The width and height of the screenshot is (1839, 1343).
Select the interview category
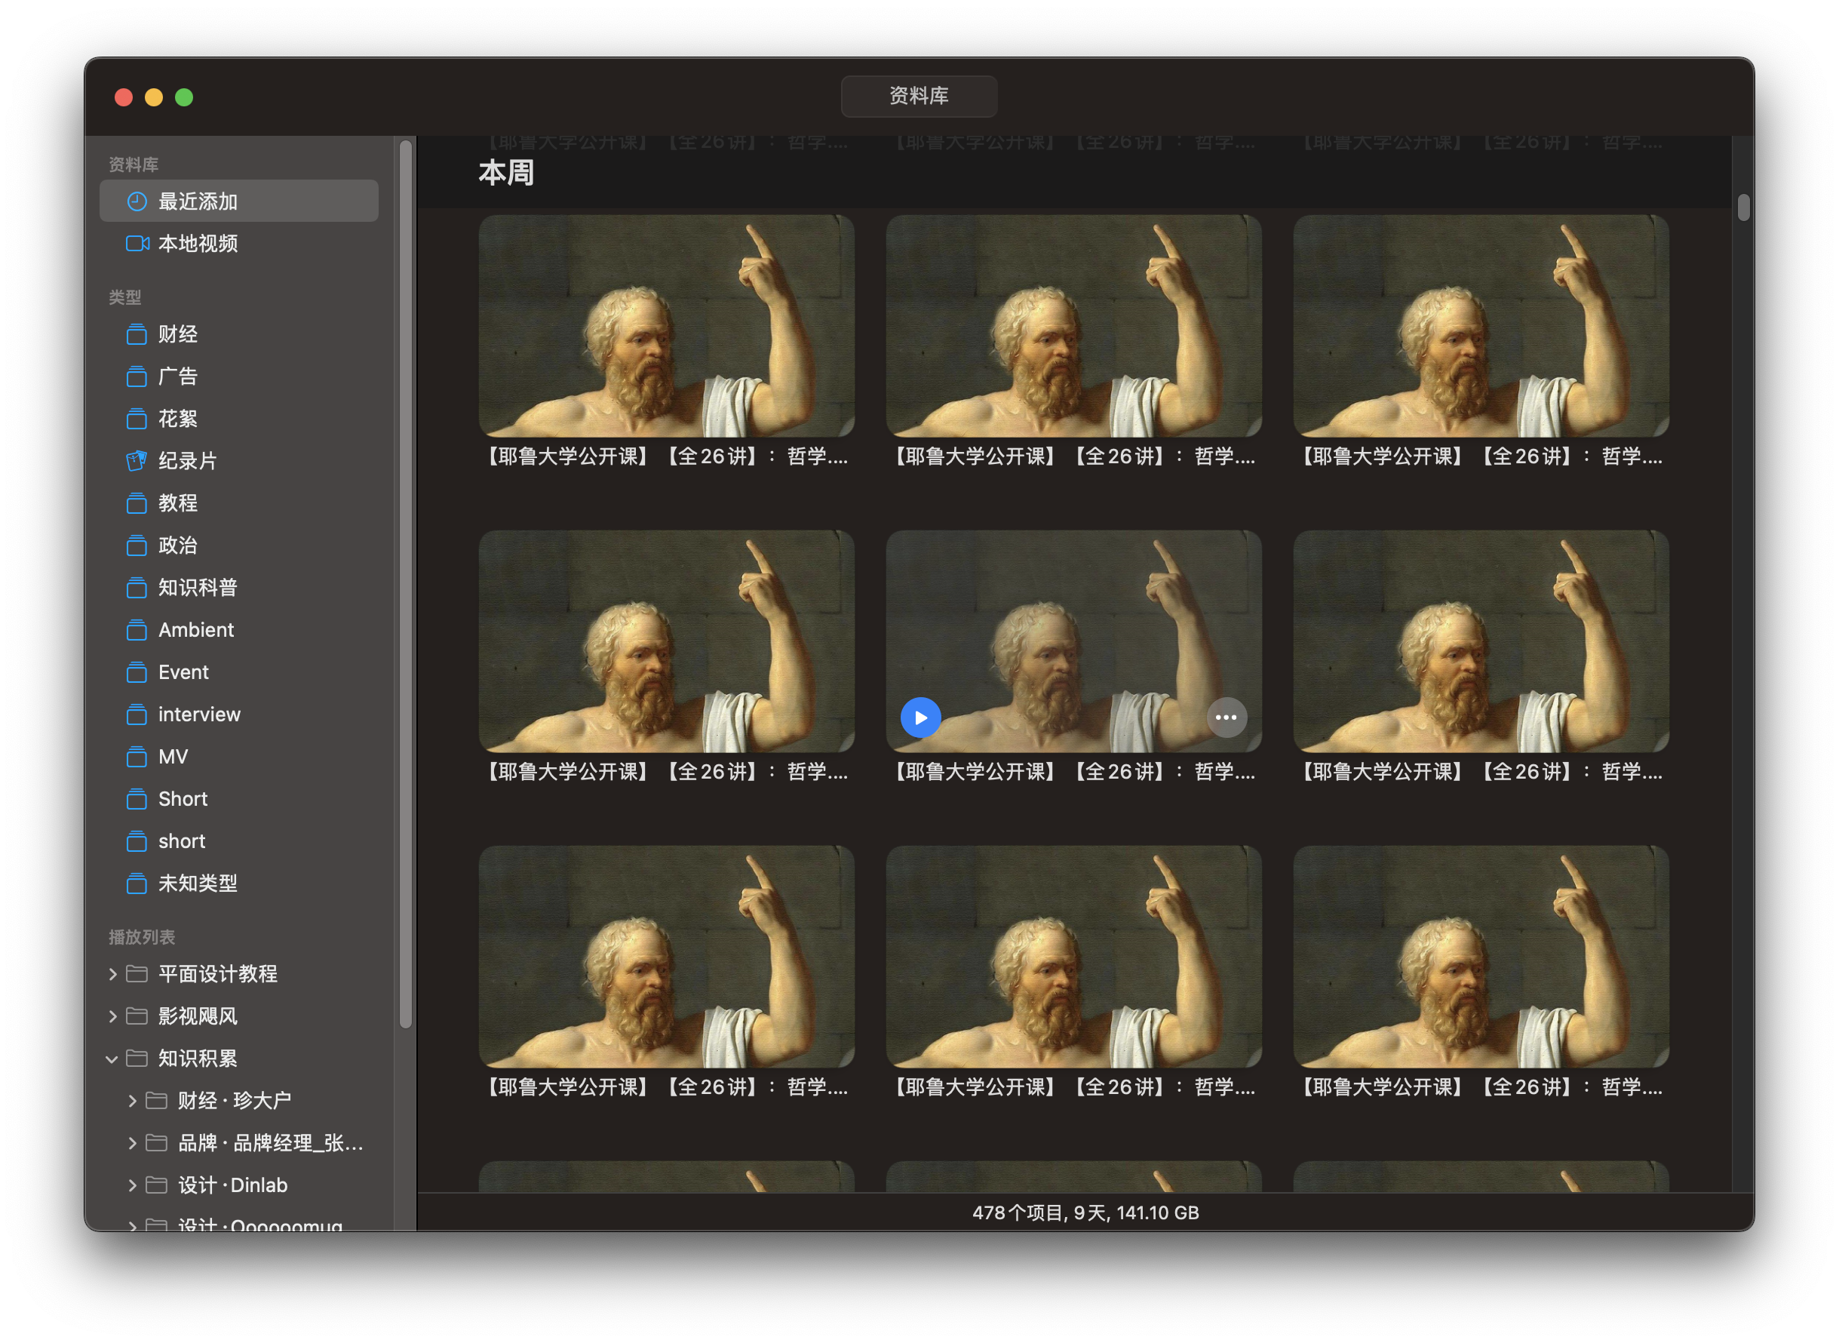point(198,715)
